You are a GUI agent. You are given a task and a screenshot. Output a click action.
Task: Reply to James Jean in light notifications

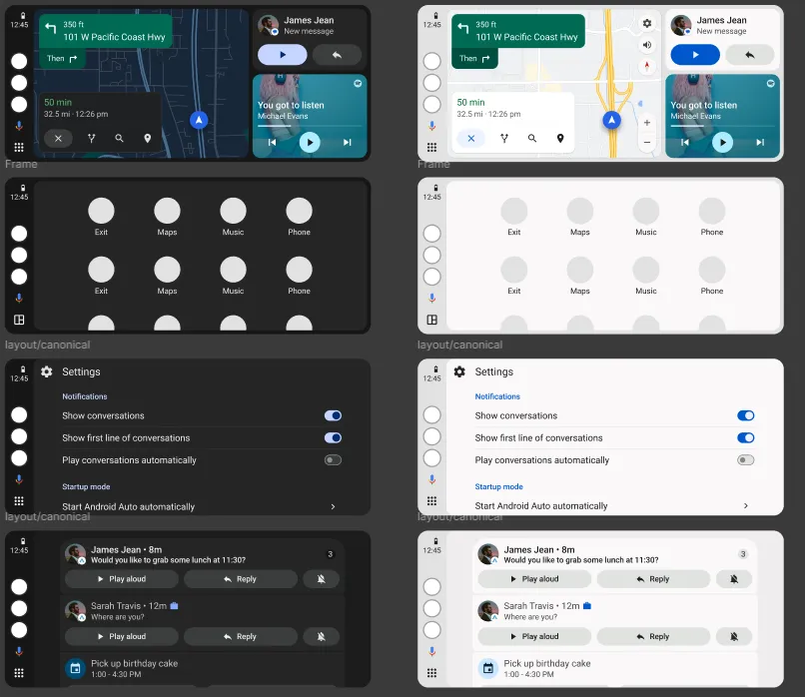pos(653,579)
